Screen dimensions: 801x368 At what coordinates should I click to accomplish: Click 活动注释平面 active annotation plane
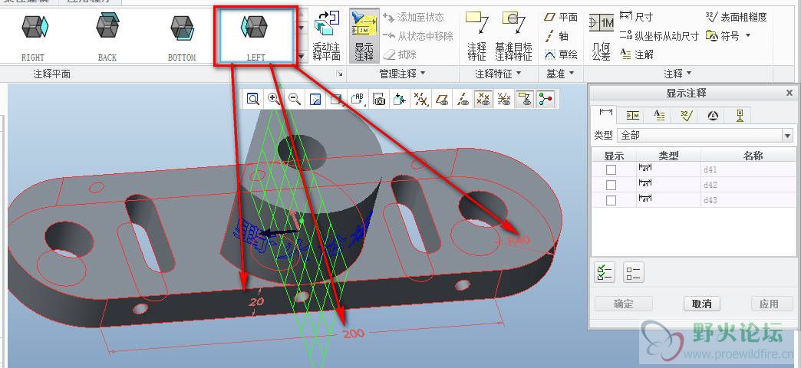tap(326, 36)
